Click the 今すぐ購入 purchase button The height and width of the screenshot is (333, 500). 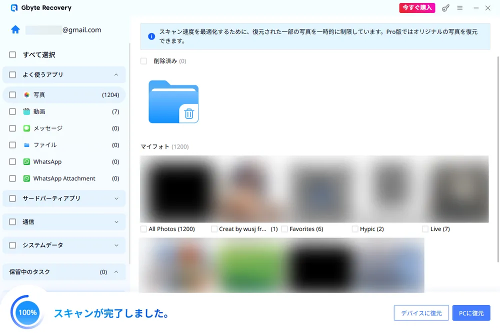416,8
